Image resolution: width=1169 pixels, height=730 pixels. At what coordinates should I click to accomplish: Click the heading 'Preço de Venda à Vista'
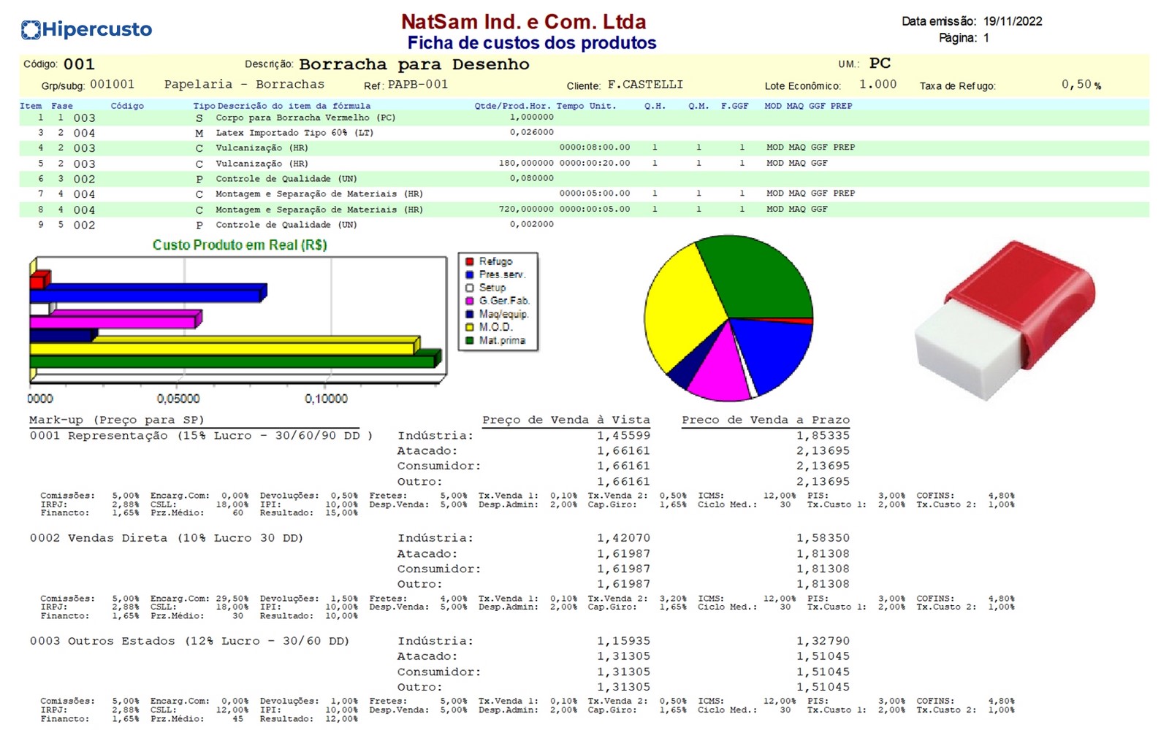coord(566,420)
